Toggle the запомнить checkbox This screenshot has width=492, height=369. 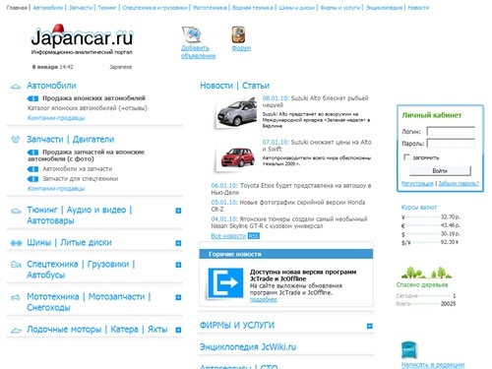406,157
